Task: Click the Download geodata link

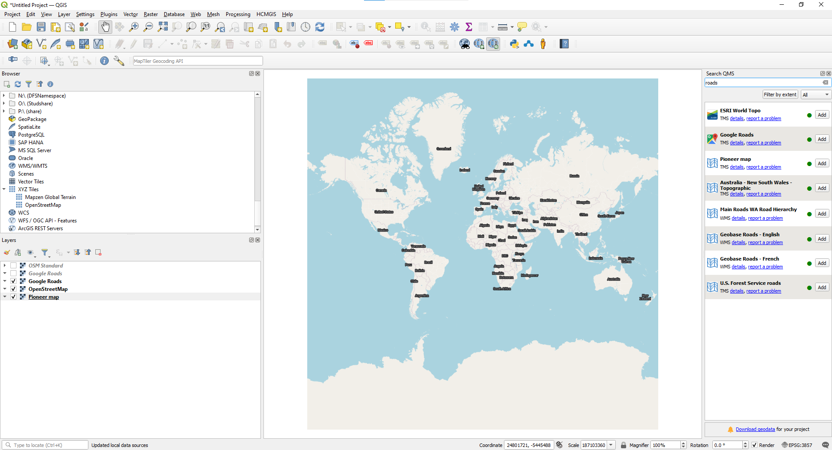Action: (x=755, y=429)
